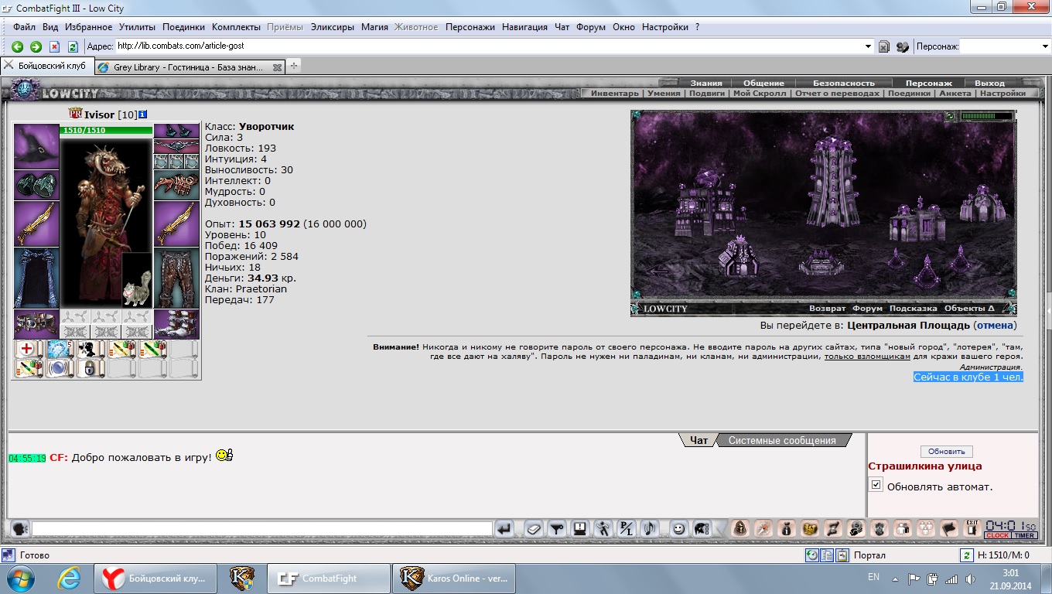Open the Мой Скролл link
Image resolution: width=1052 pixels, height=594 pixels.
[x=760, y=94]
